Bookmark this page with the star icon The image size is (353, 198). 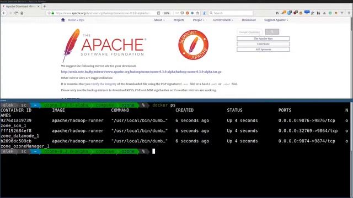(197, 13)
